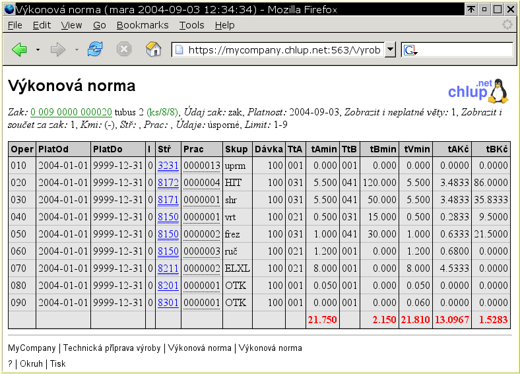Viewport: 520px width, 374px height.
Task: Open the Bookmarks menu
Action: 143,25
